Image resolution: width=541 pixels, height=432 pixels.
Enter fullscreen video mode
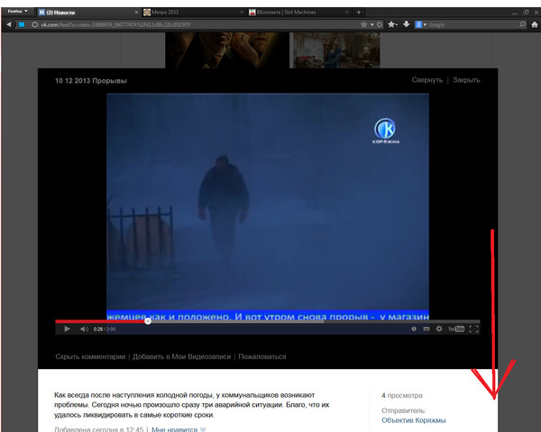(474, 329)
